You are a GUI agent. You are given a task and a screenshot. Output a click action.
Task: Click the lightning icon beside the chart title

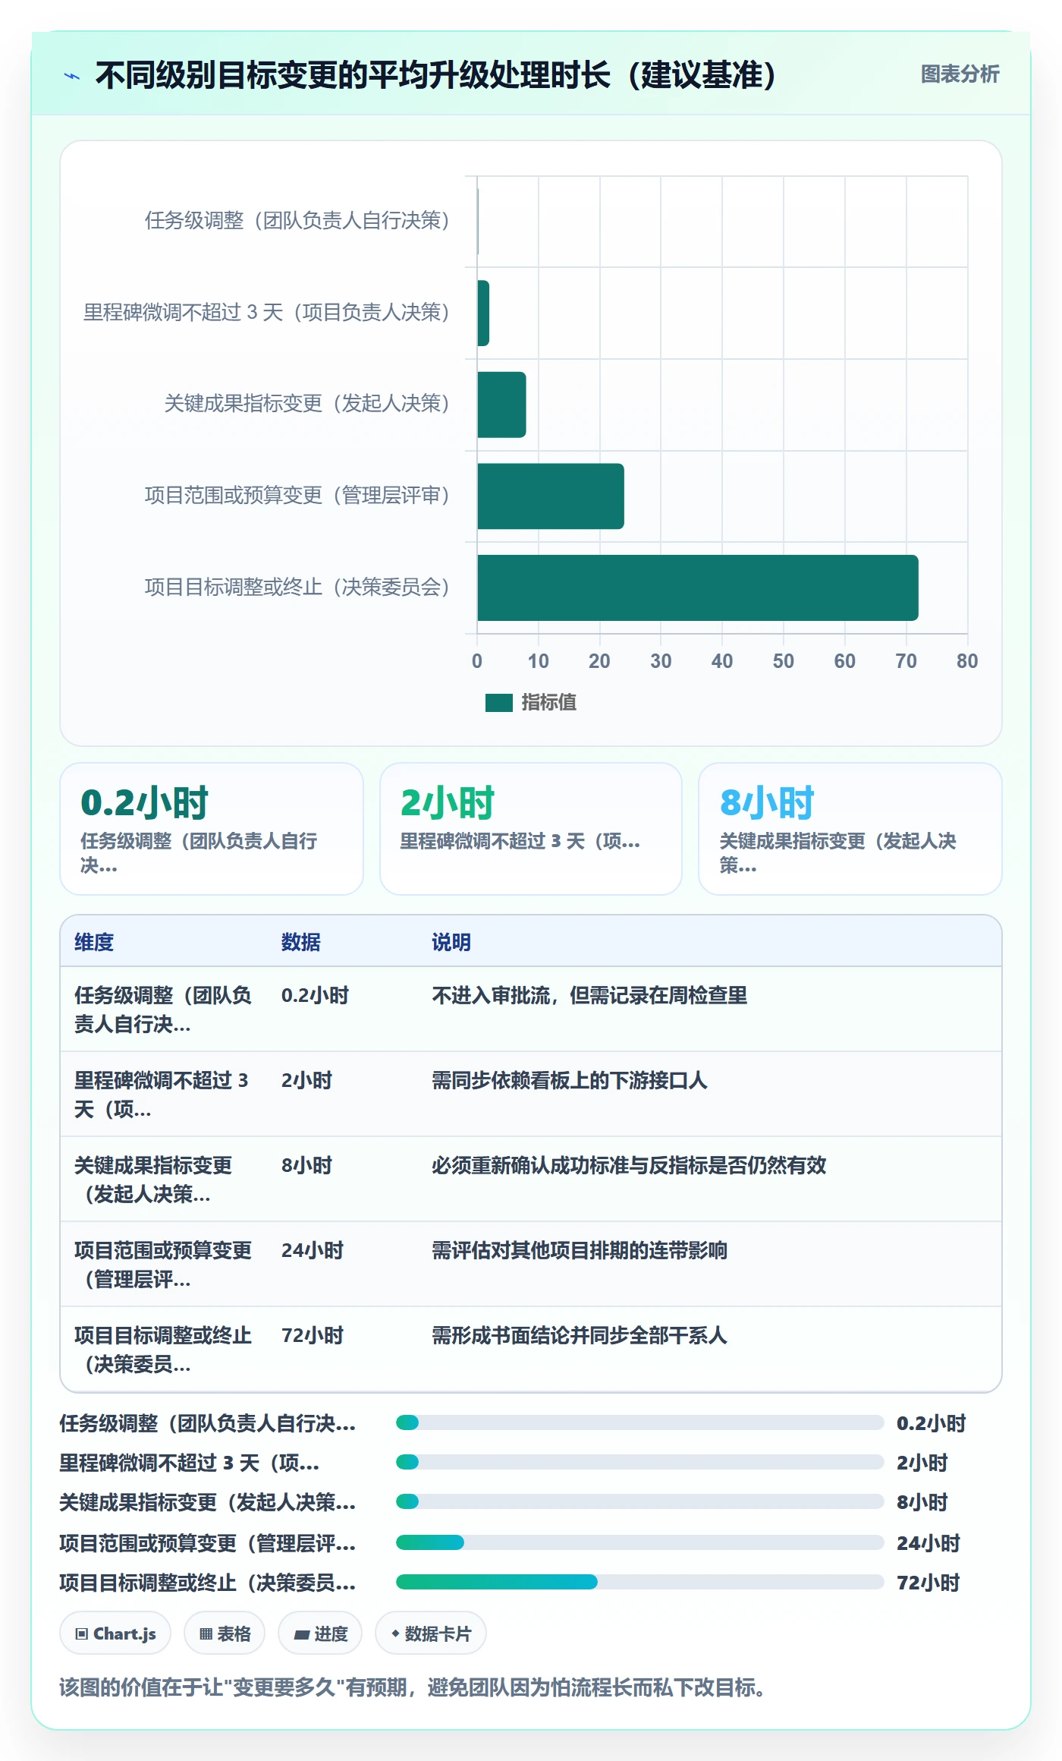(x=72, y=76)
